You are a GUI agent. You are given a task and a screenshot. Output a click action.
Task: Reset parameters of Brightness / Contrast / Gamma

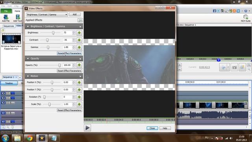click(x=69, y=53)
